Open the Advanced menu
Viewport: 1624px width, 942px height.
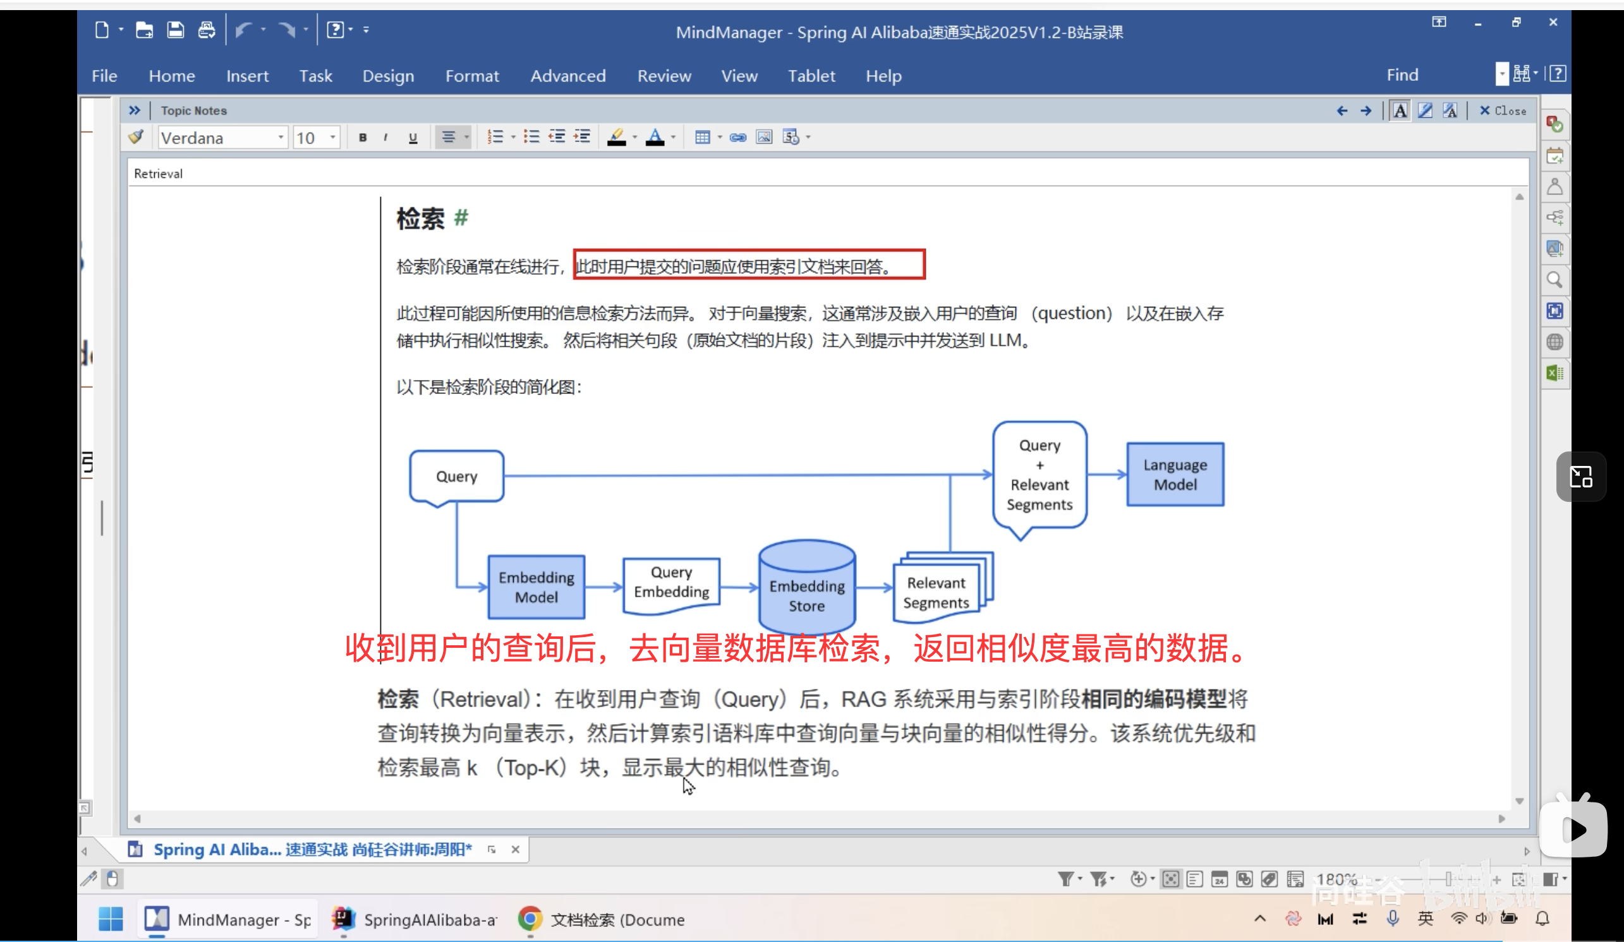click(567, 76)
